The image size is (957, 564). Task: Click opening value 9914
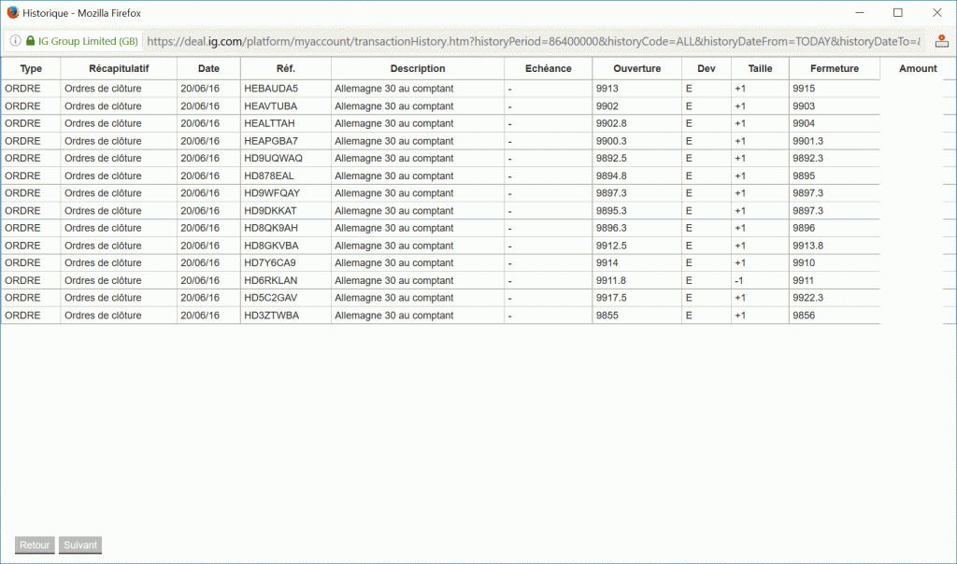(x=607, y=262)
